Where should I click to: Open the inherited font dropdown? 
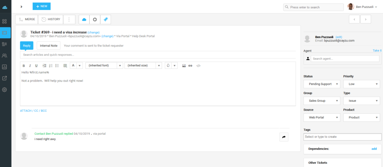pos(104,66)
